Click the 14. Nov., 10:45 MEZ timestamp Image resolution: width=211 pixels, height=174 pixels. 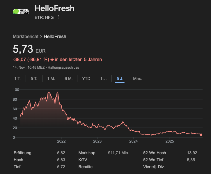coord(29,68)
